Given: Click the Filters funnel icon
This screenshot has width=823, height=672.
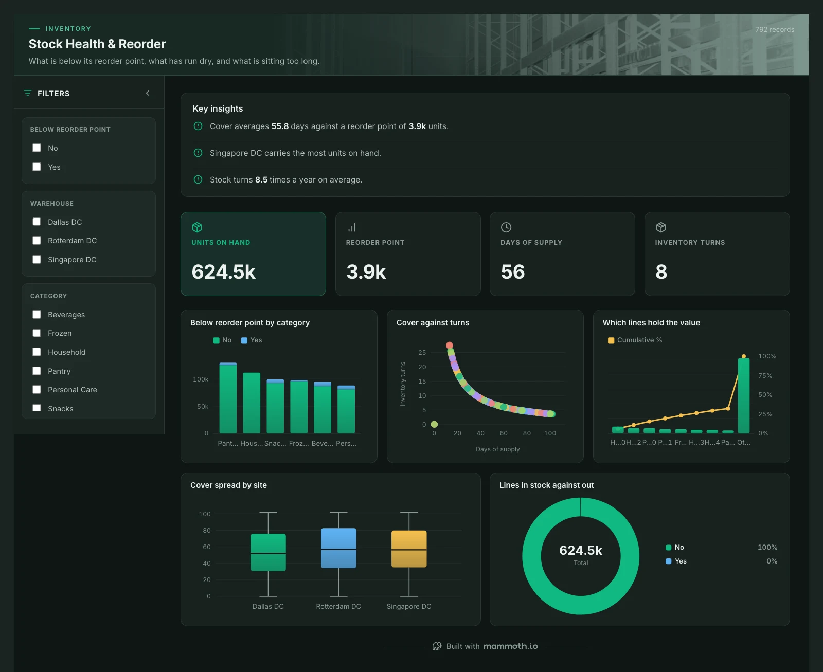Looking at the screenshot, I should point(28,93).
